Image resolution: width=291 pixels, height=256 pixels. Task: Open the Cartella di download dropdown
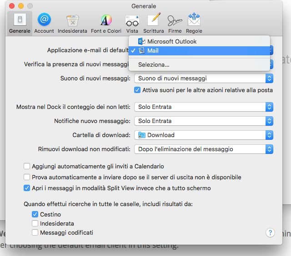pyautogui.click(x=204, y=135)
